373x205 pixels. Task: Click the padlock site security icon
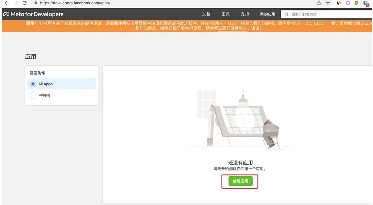point(35,3)
